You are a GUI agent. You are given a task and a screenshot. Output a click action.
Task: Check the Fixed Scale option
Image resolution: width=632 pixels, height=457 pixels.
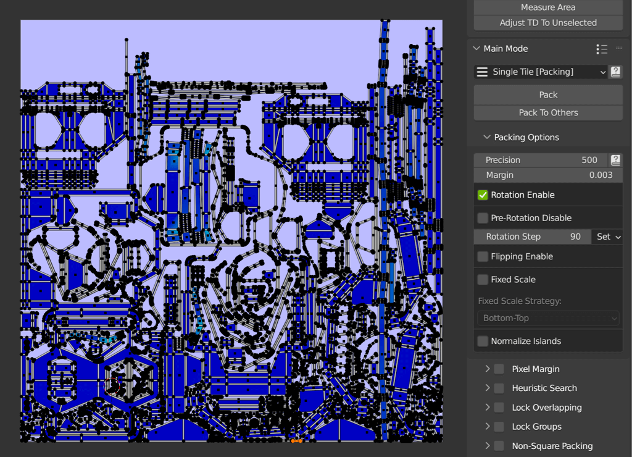[483, 280]
